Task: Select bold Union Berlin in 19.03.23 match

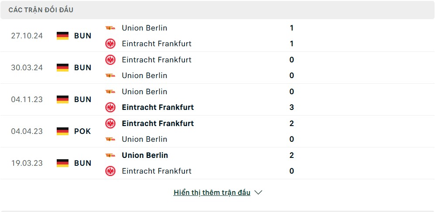Action: (x=144, y=155)
